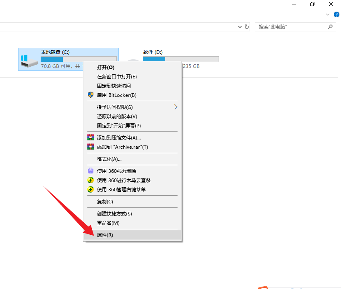This screenshot has width=341, height=289.
Task: Click the WinRAR icon beside 添加到 "Archive.rar"(T)
Action: point(91,147)
